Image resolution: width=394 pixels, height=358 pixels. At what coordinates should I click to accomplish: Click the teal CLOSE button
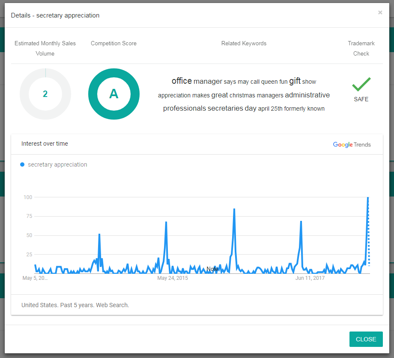(366, 339)
